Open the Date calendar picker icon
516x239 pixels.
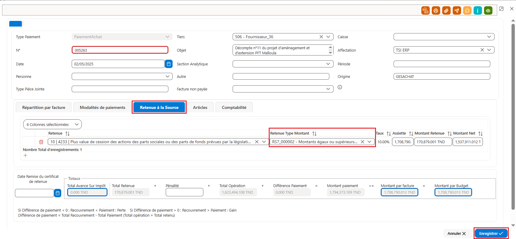(x=169, y=64)
